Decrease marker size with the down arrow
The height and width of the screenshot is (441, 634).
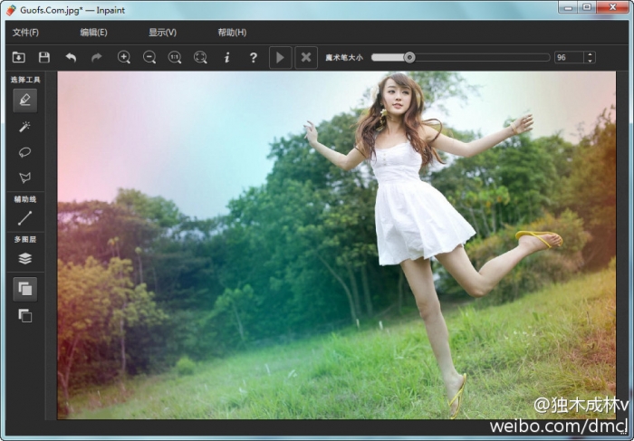[x=590, y=61]
